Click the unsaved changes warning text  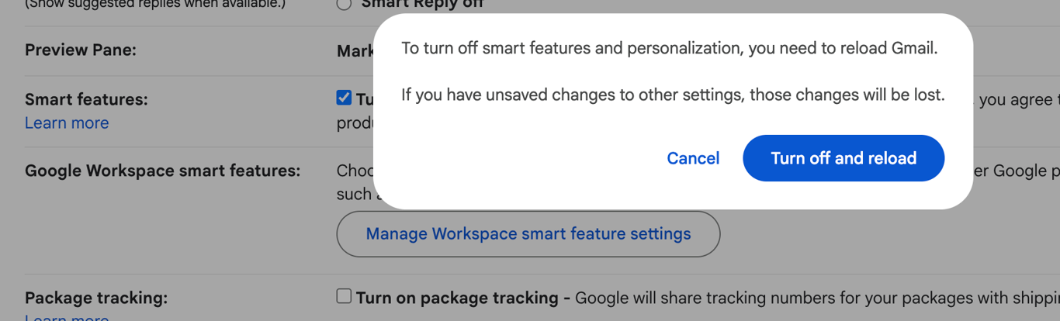pyautogui.click(x=672, y=95)
